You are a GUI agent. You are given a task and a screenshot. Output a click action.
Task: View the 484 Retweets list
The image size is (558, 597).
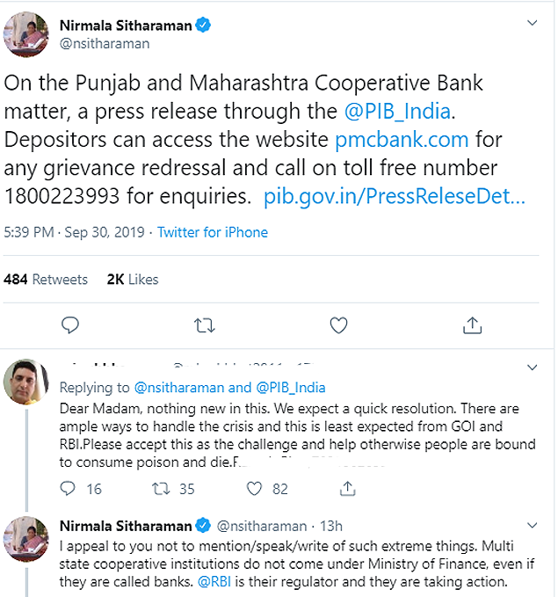(x=46, y=279)
